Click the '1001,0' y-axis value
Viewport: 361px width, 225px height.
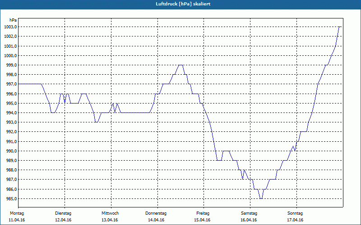tap(10, 46)
